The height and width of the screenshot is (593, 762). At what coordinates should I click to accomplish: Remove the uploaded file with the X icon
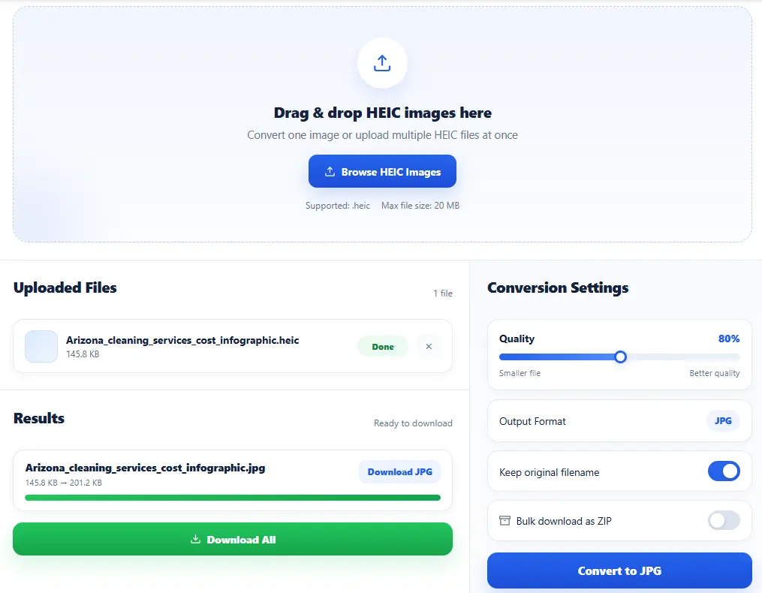coord(429,347)
